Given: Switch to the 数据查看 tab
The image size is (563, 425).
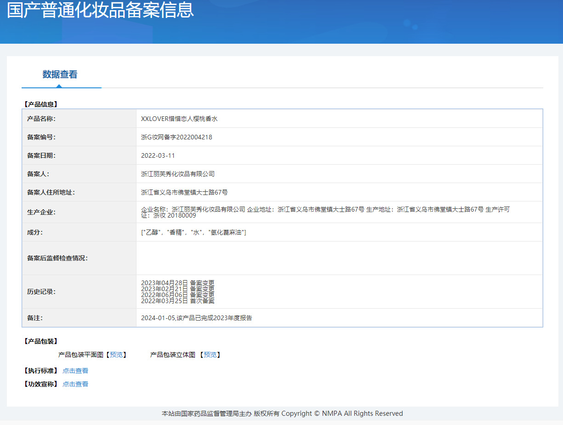Looking at the screenshot, I should pyautogui.click(x=60, y=75).
